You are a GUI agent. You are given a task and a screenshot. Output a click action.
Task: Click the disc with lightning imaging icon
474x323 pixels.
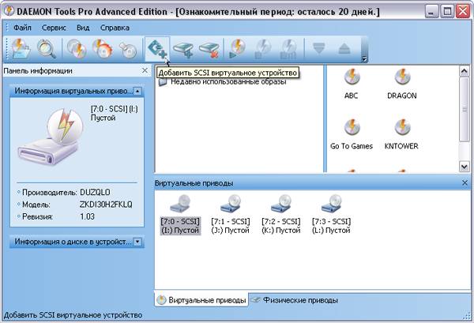coord(77,48)
